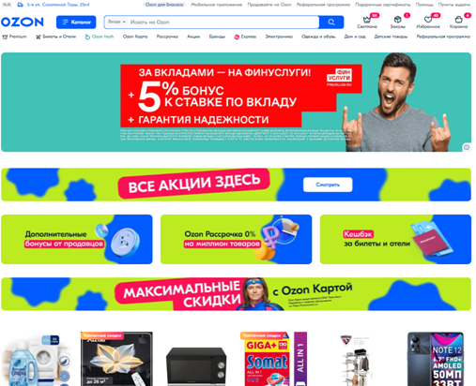476x386 pixels.
Task: Expand the Везде search scope dropdown
Action: coord(116,22)
